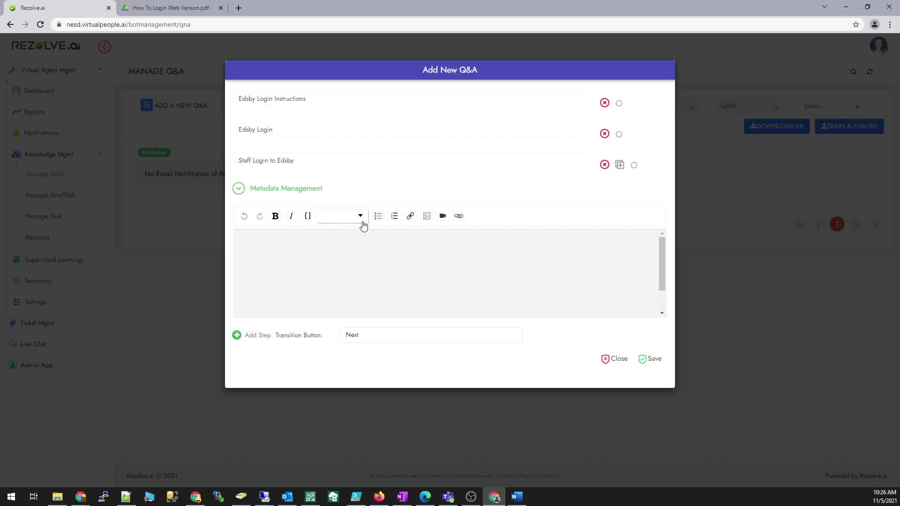Click Add Step transition button

(x=237, y=335)
